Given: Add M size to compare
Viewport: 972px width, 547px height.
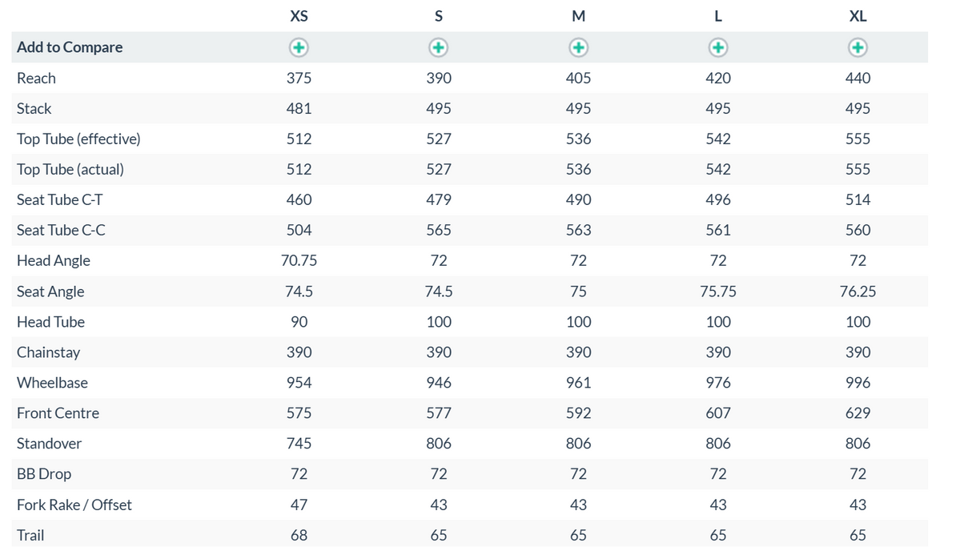Looking at the screenshot, I should tap(579, 48).
